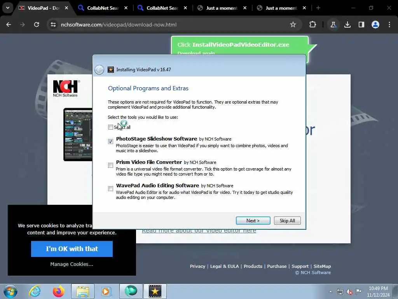Click the network tray icon
The height and width of the screenshot is (299, 398).
coord(340,292)
